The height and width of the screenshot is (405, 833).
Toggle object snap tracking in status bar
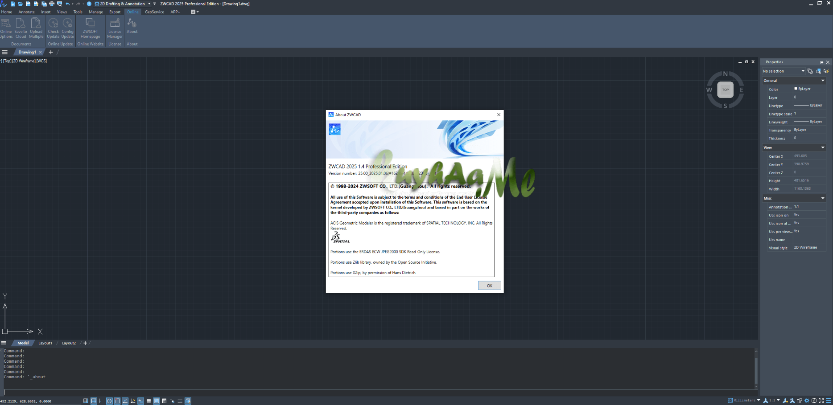point(125,401)
